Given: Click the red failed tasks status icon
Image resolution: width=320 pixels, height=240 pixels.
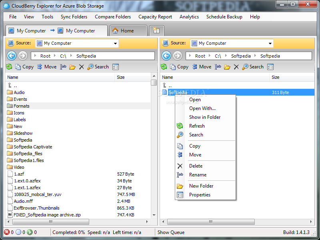Looking at the screenshot, I should pos(7,232).
